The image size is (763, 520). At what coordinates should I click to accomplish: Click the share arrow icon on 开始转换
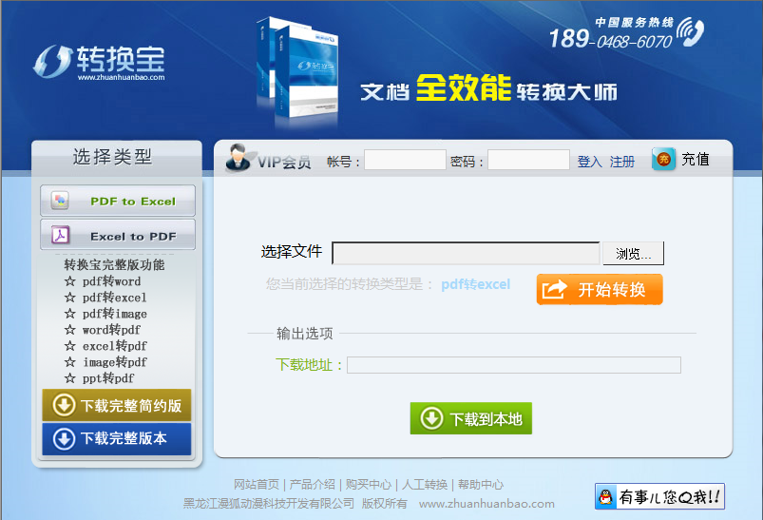(x=555, y=289)
